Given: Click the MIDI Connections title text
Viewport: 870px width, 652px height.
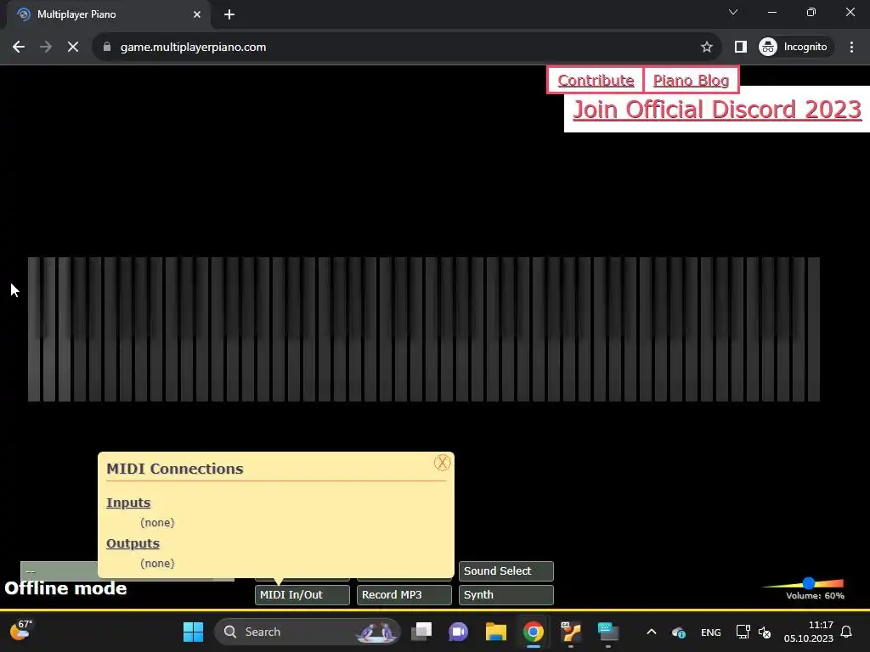Looking at the screenshot, I should coord(175,469).
